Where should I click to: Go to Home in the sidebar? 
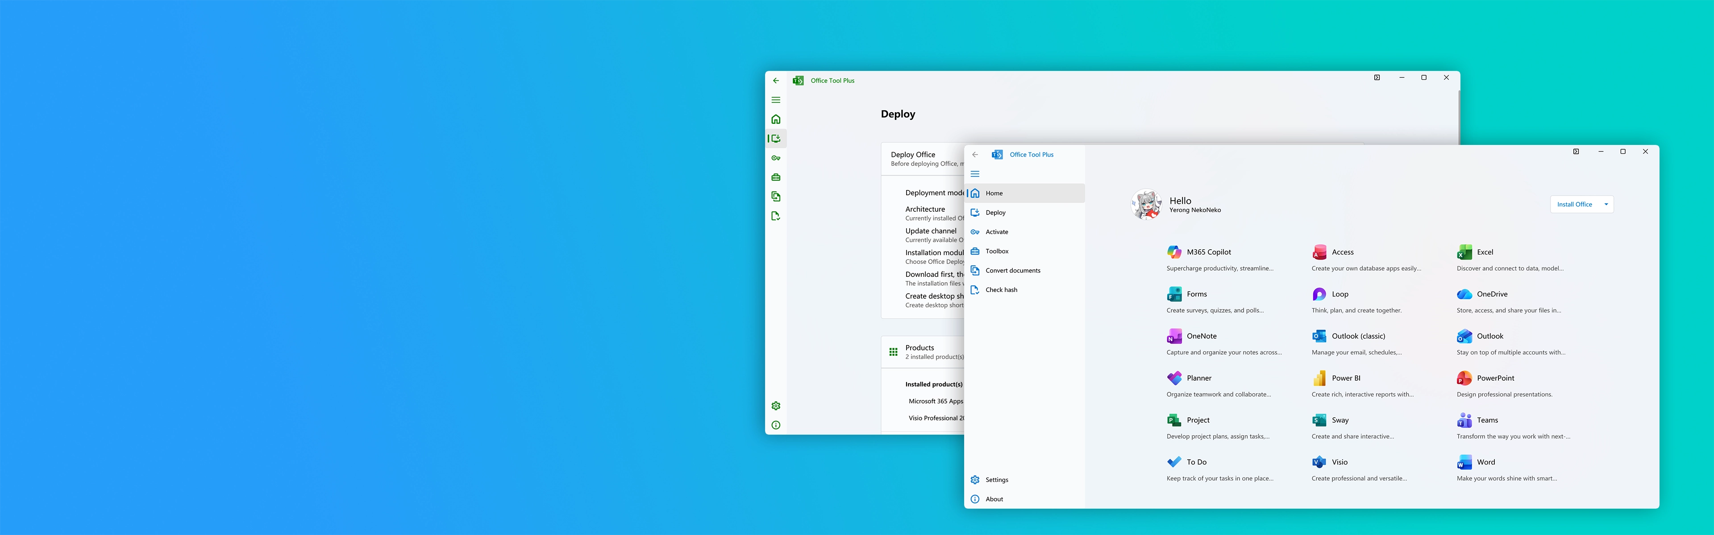point(1025,193)
